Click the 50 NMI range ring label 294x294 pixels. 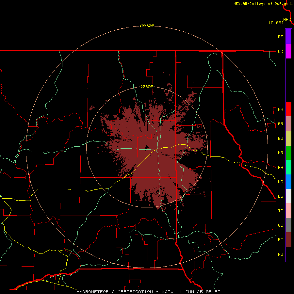tap(147, 86)
